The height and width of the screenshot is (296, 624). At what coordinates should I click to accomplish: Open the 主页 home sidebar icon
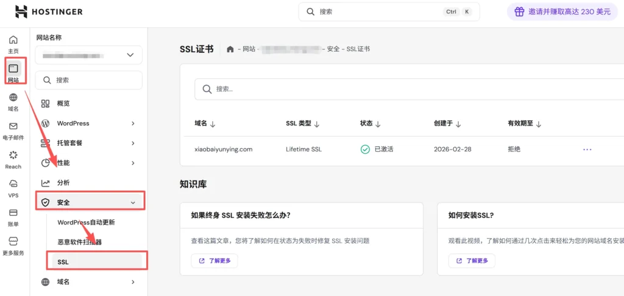(13, 40)
